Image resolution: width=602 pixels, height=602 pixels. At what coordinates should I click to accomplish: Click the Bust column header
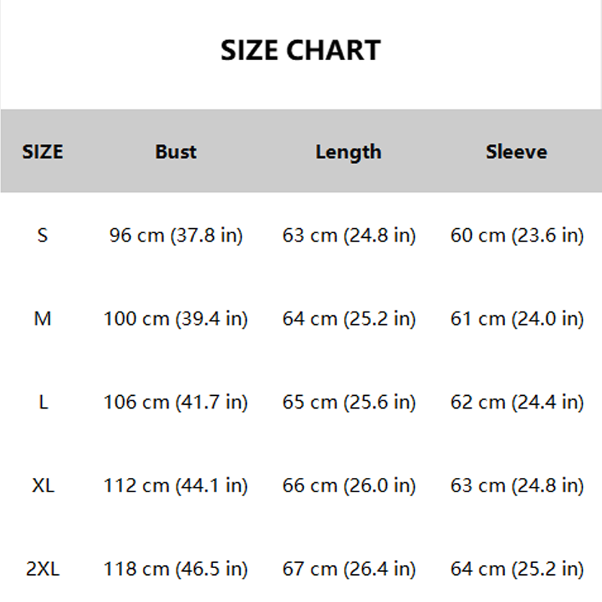pos(175,151)
